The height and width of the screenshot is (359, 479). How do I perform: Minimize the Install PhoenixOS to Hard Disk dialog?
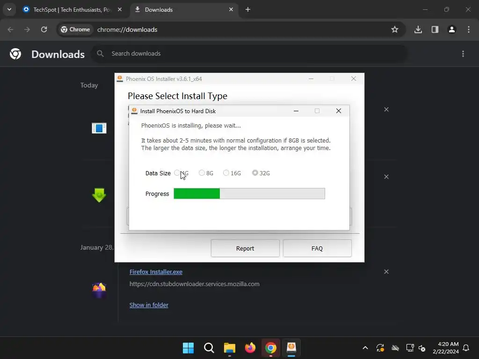(296, 111)
